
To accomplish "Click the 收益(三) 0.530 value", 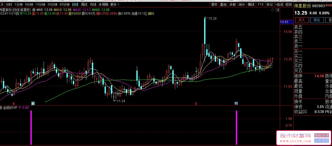I will 319,111.
